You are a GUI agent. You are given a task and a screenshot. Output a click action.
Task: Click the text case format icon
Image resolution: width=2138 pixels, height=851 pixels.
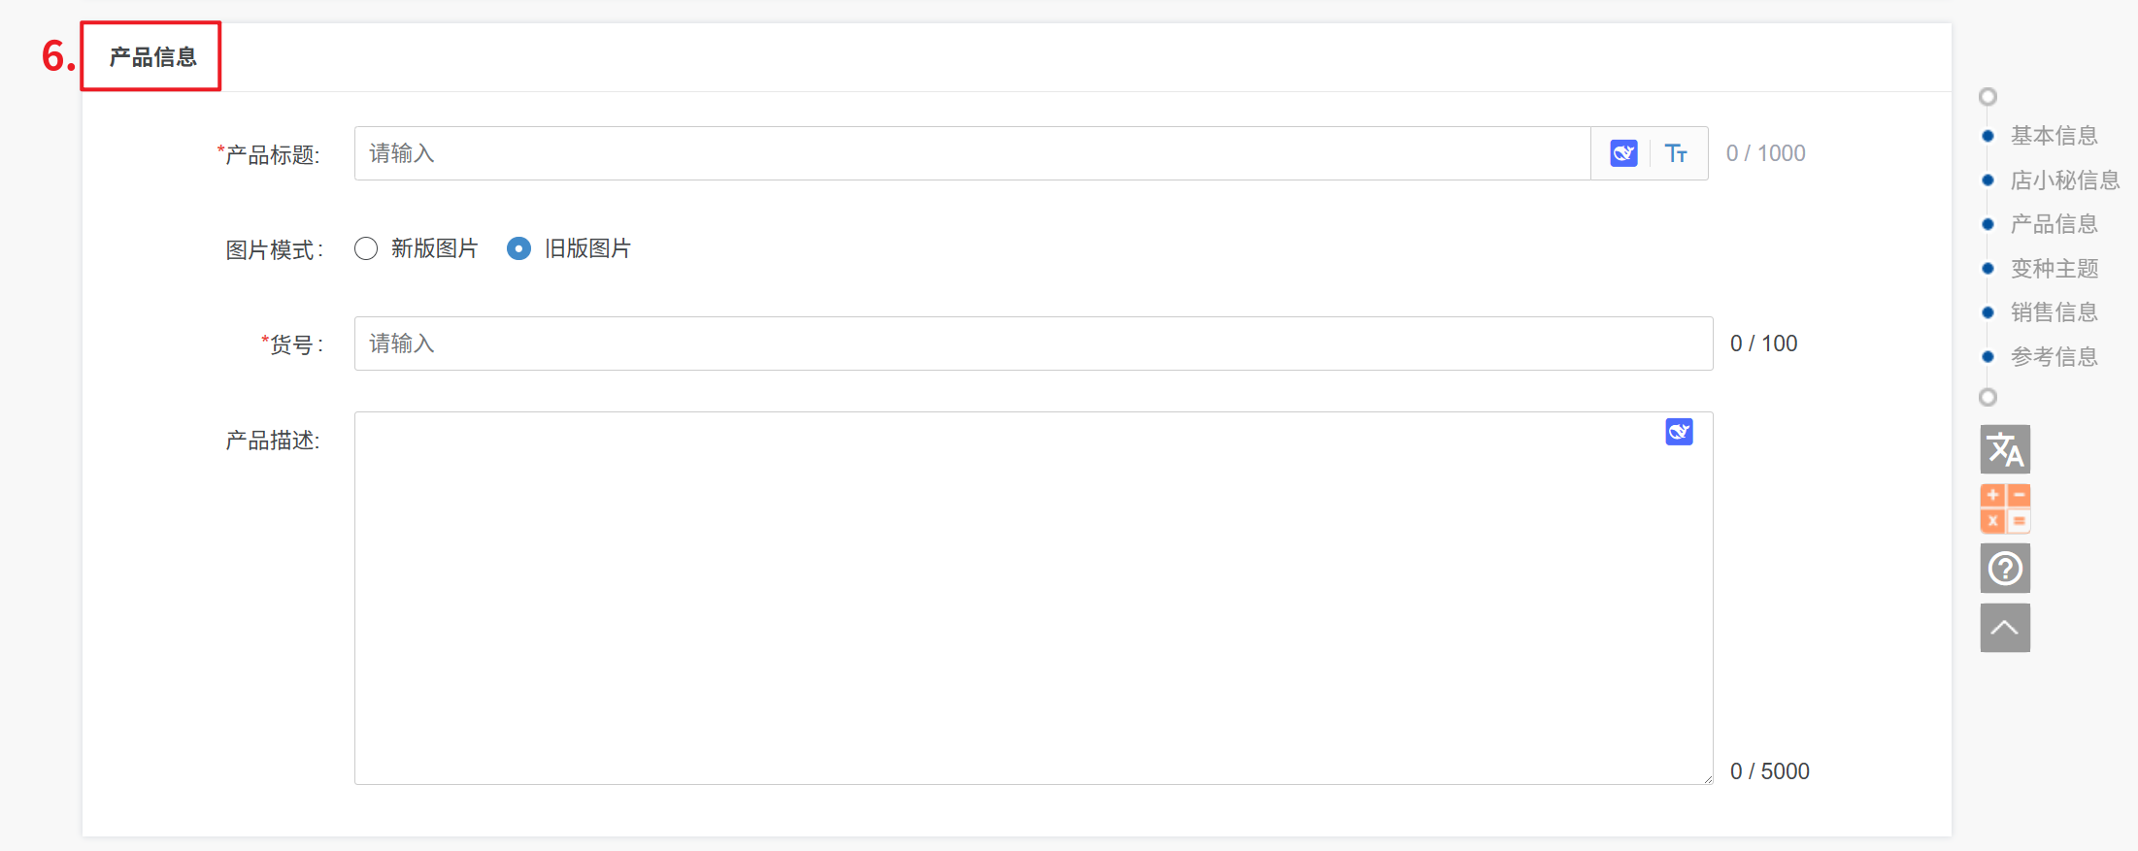(x=1676, y=153)
